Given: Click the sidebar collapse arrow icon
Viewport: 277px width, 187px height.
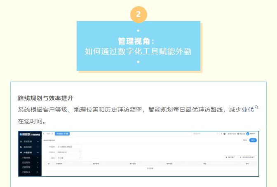Looking at the screenshot, I should [x=44, y=134].
